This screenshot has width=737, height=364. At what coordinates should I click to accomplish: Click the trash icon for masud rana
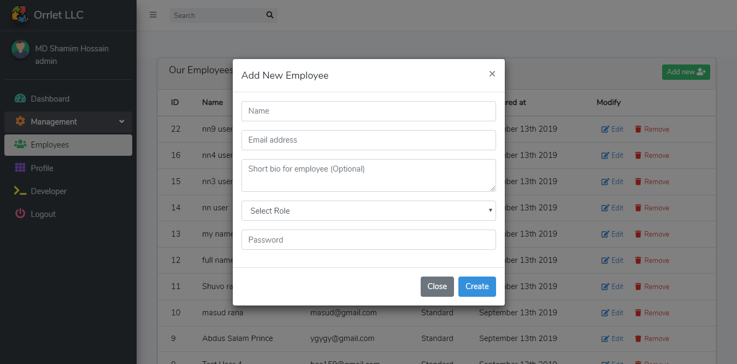click(638, 313)
